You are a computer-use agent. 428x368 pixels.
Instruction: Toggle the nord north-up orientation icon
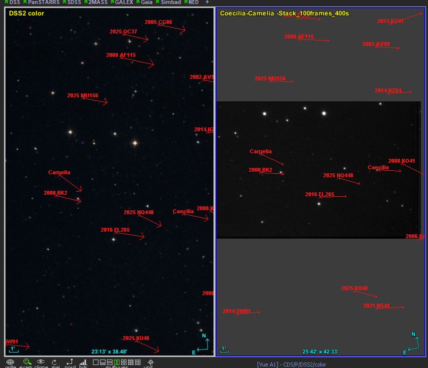point(69,362)
